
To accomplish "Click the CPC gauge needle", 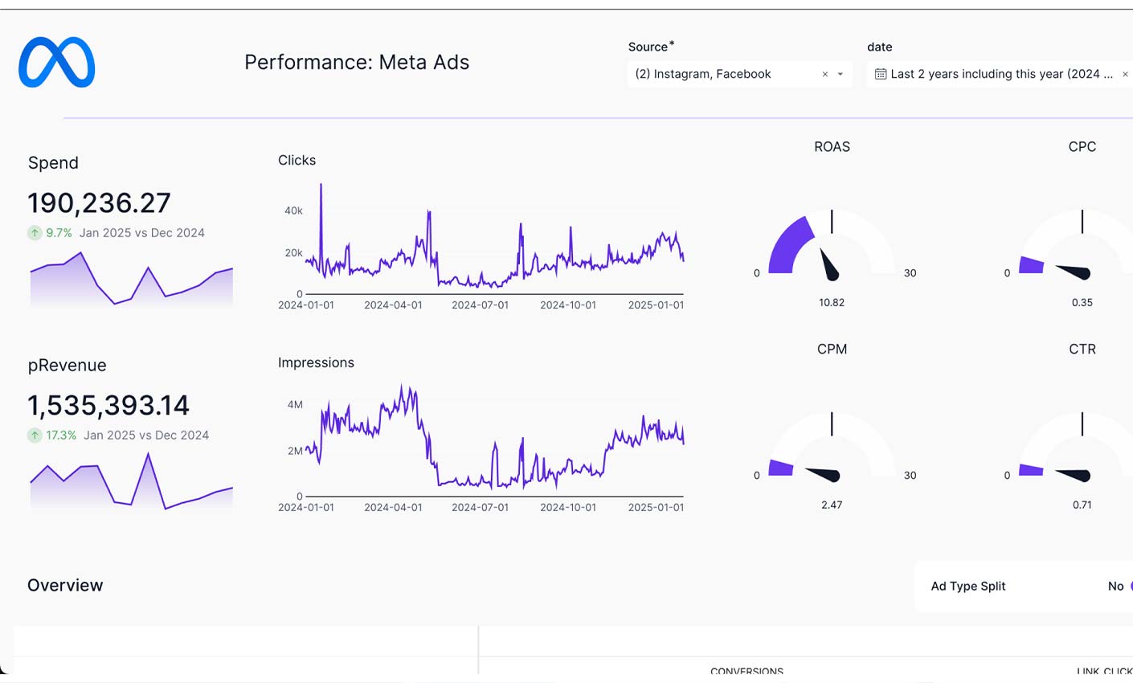I will [1074, 272].
